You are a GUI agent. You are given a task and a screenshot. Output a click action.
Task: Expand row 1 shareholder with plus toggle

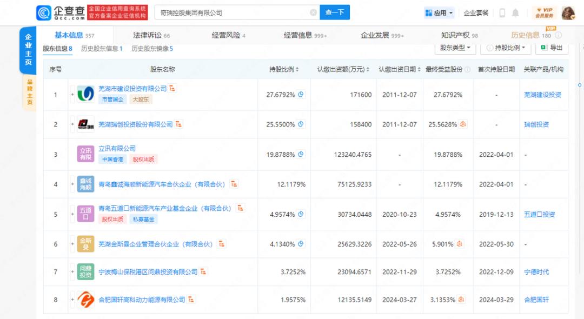coord(72,95)
